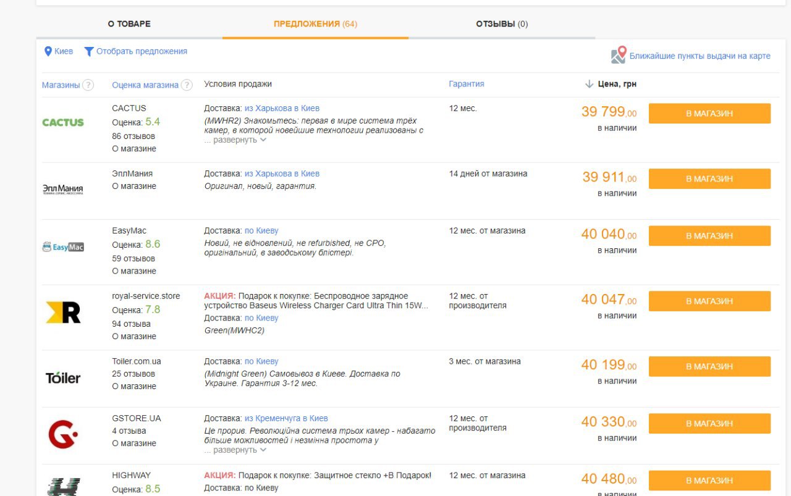The height and width of the screenshot is (496, 791).
Task: Click the royal-service.store R logo
Action: tap(63, 313)
